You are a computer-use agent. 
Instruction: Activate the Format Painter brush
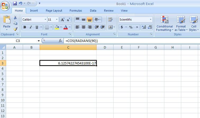pyautogui.click(x=15, y=29)
